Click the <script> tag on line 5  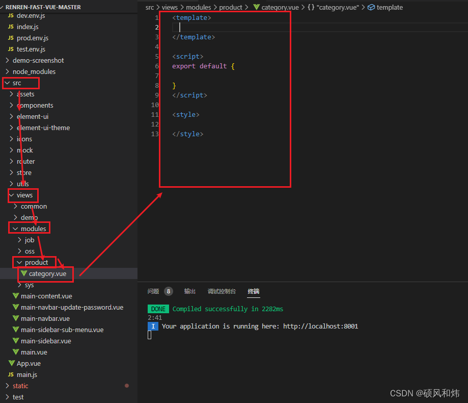tap(188, 57)
